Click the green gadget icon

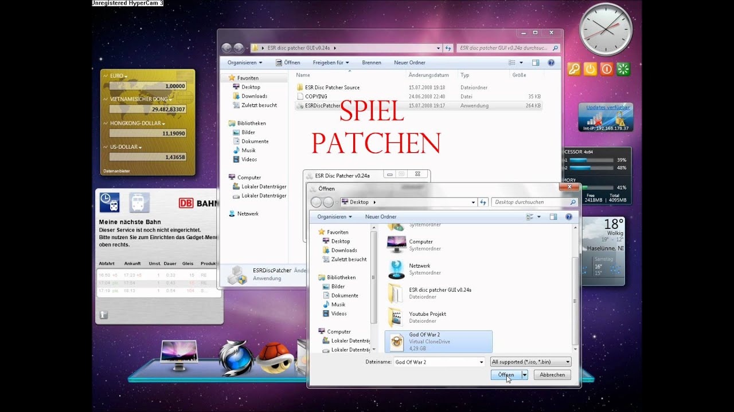pyautogui.click(x=623, y=69)
